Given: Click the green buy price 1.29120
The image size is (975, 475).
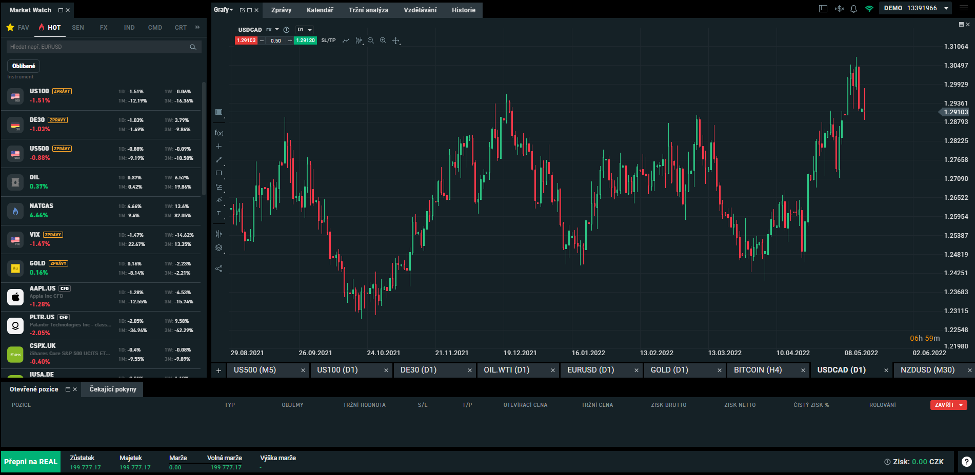Looking at the screenshot, I should (x=305, y=40).
